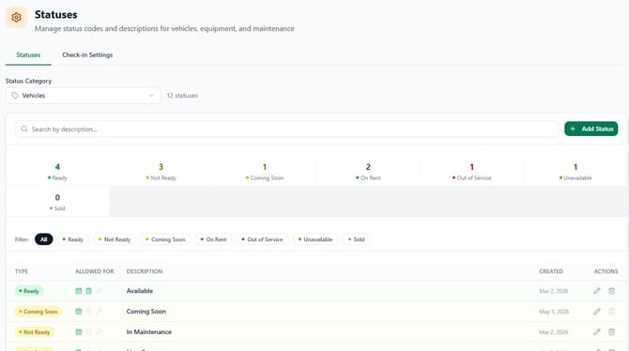
Task: Click the May 5 created date
Action: [554, 312]
